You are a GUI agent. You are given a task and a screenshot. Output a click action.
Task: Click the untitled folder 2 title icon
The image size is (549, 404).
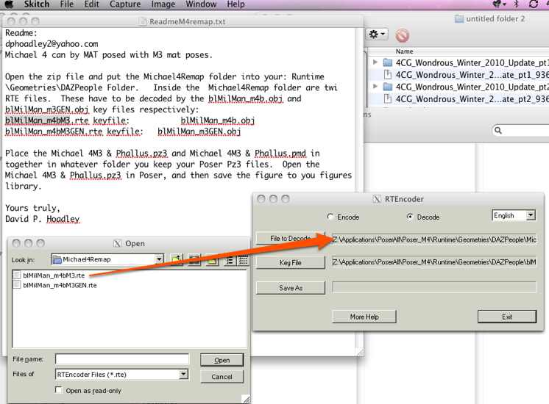coord(458,18)
